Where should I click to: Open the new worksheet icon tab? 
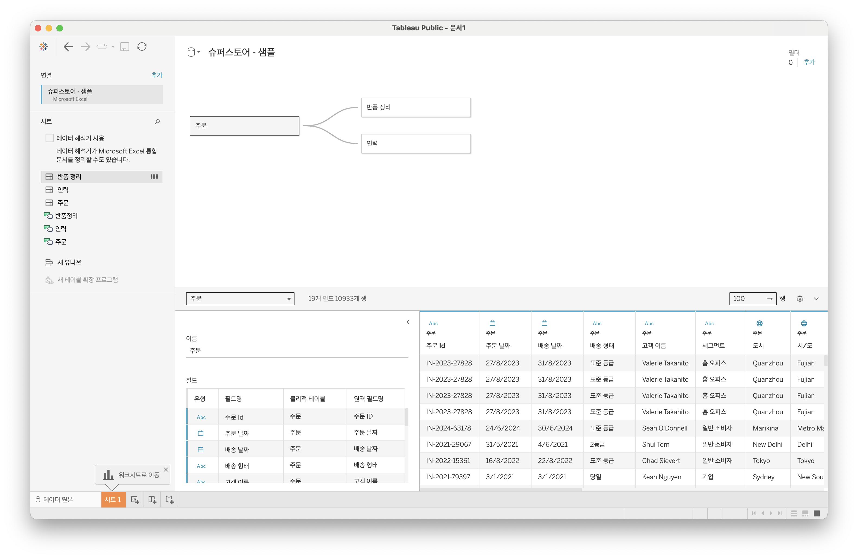[135, 500]
